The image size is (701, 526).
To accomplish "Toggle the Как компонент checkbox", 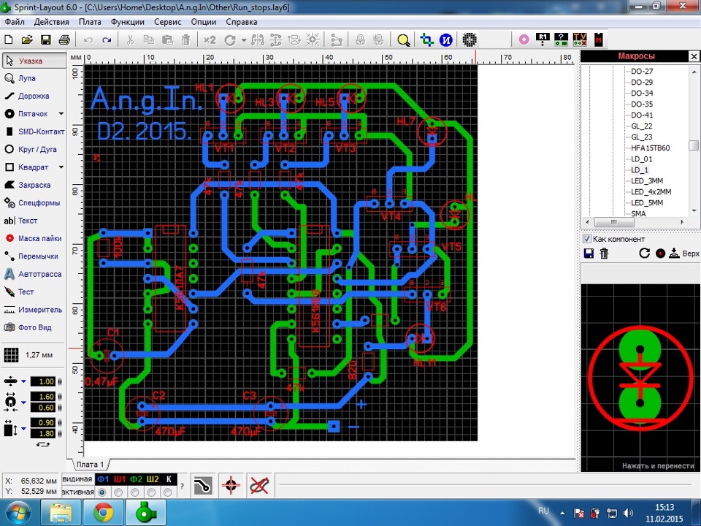I will (x=587, y=239).
